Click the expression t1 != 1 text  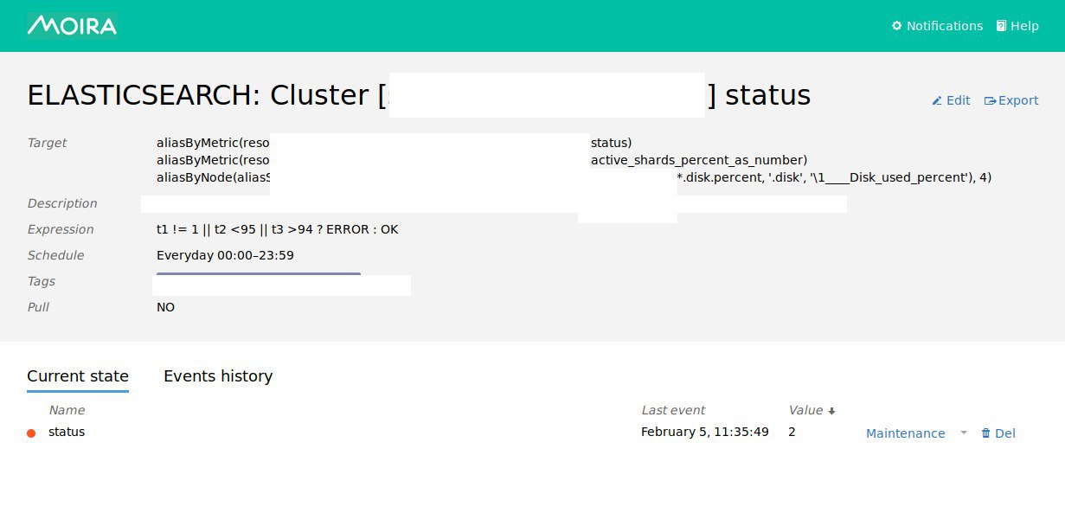coord(278,229)
